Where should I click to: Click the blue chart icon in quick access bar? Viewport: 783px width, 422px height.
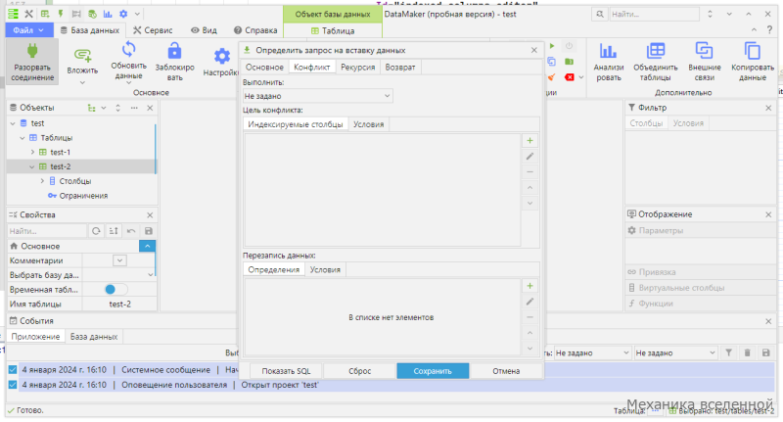[108, 14]
